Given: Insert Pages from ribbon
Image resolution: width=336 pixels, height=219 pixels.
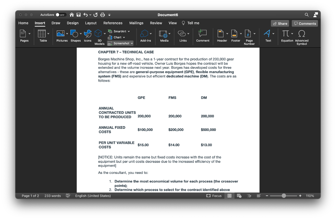Looking at the screenshot, I should (24, 36).
